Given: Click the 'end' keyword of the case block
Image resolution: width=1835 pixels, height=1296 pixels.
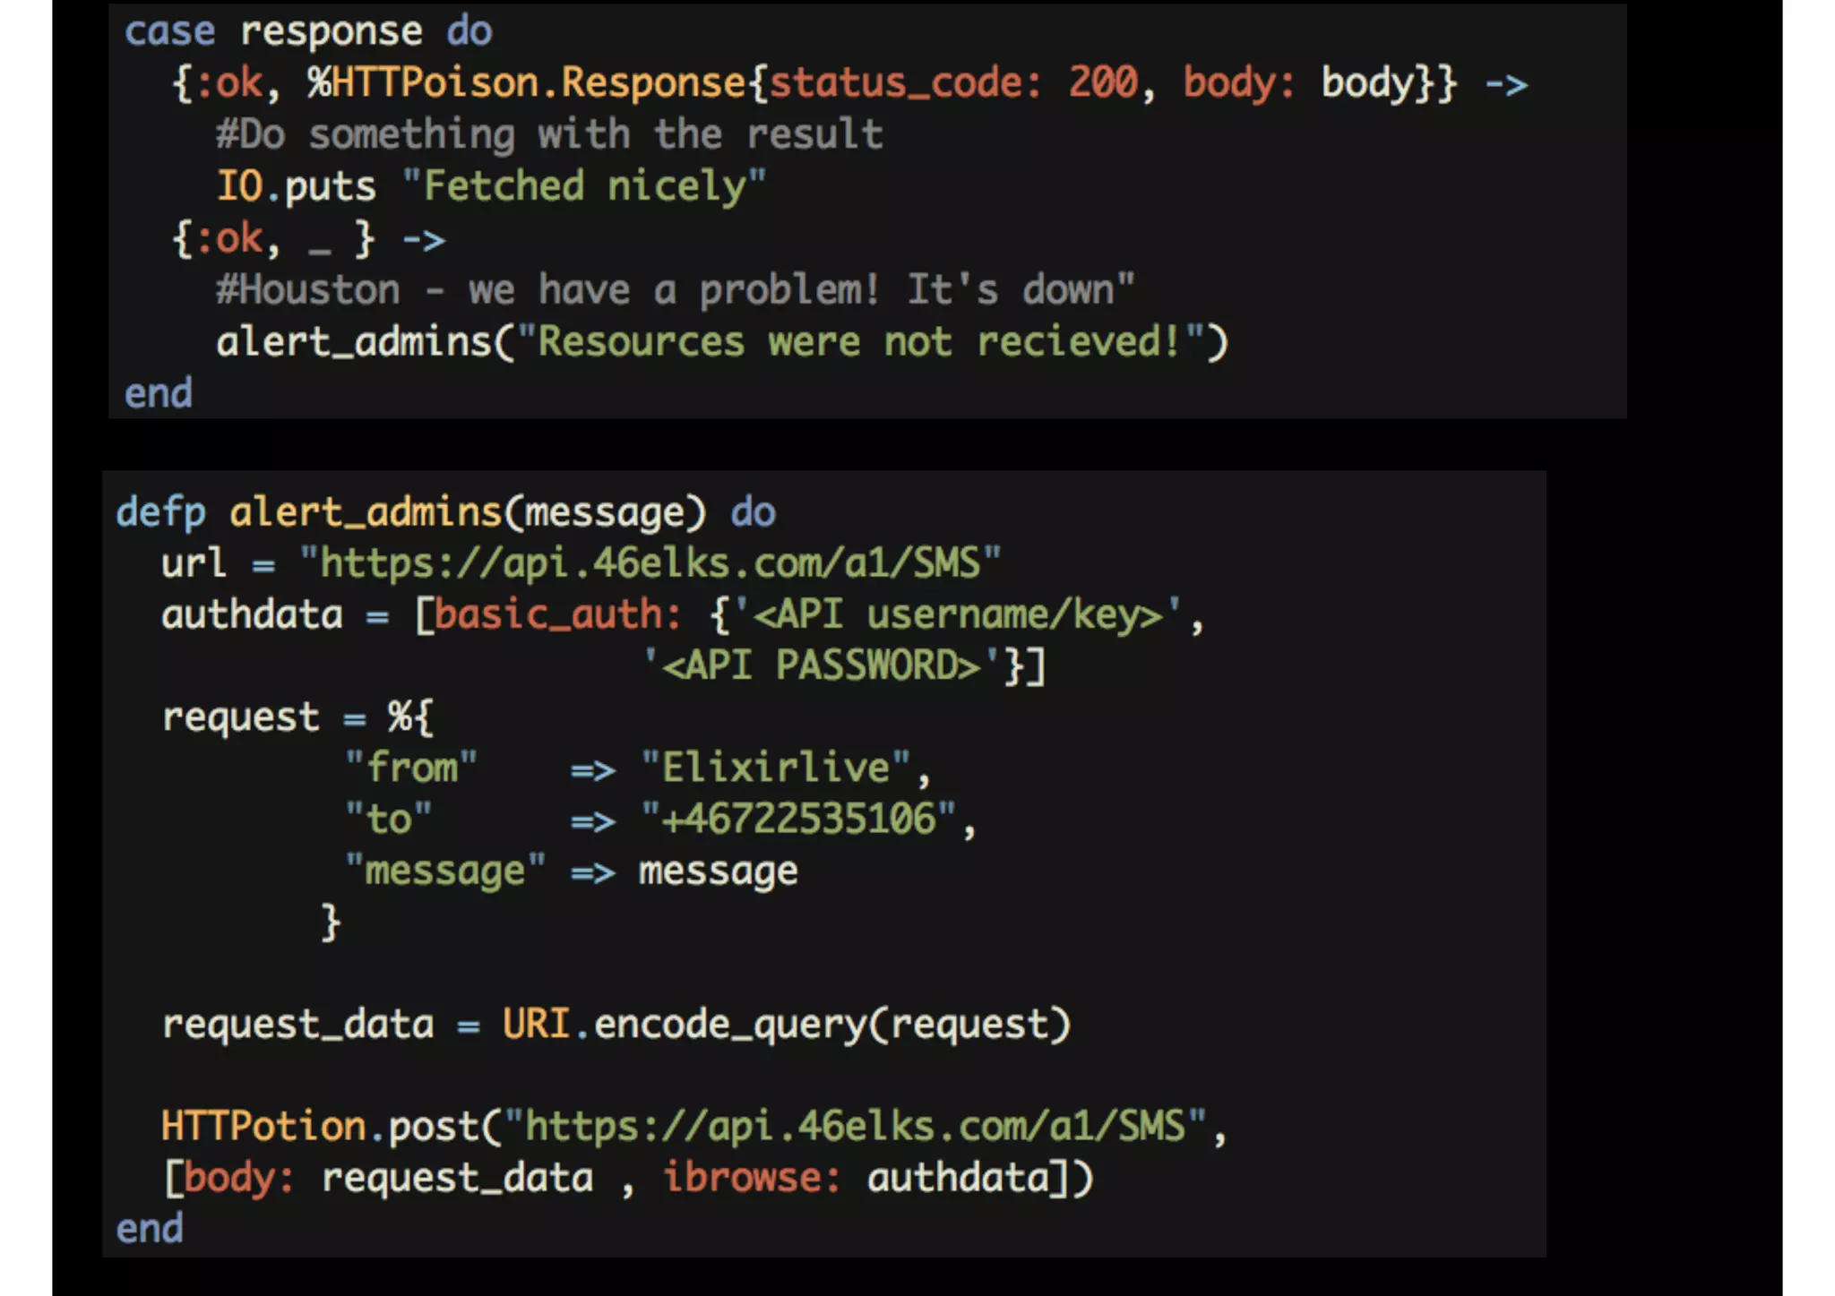Looking at the screenshot, I should pos(158,393).
